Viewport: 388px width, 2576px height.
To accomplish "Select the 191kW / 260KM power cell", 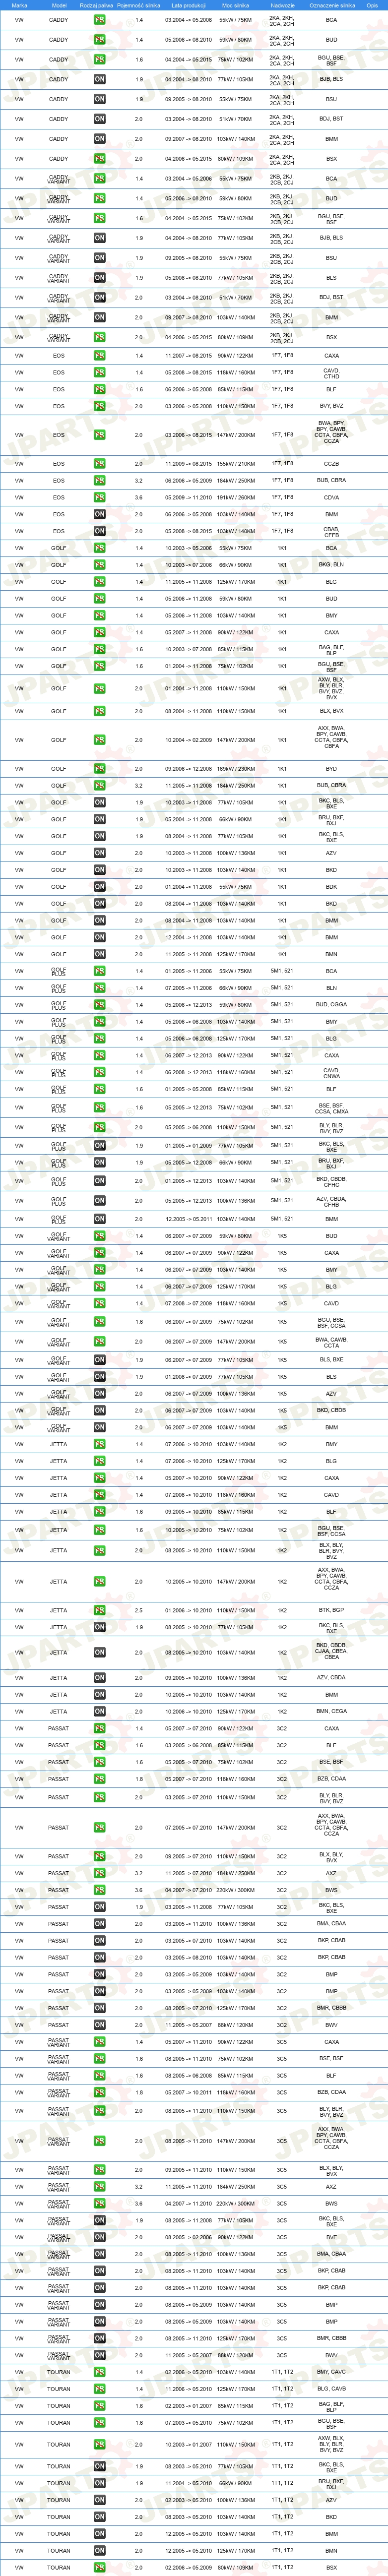I will point(236,497).
